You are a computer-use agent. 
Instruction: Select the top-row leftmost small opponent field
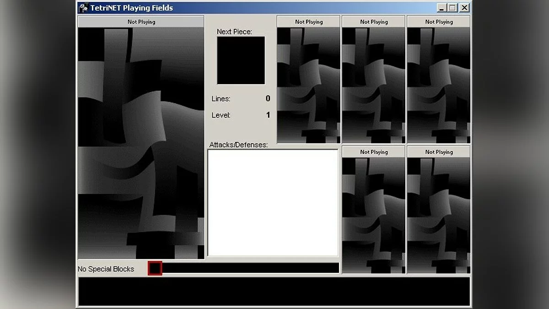[308, 85]
